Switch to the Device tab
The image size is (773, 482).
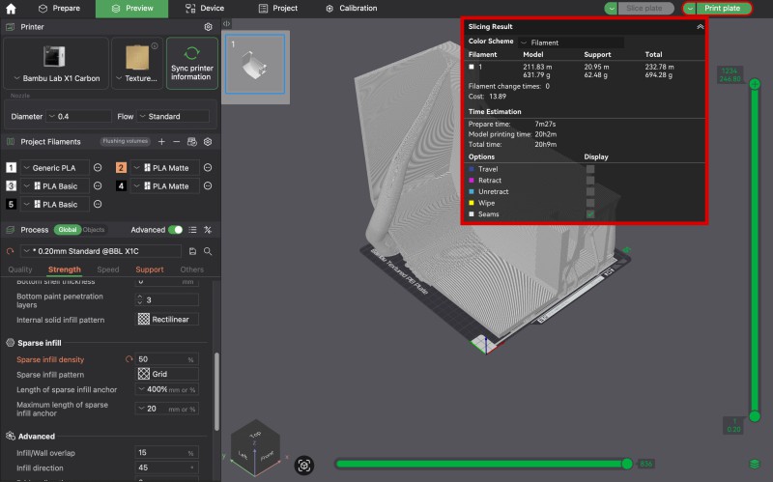pos(205,9)
